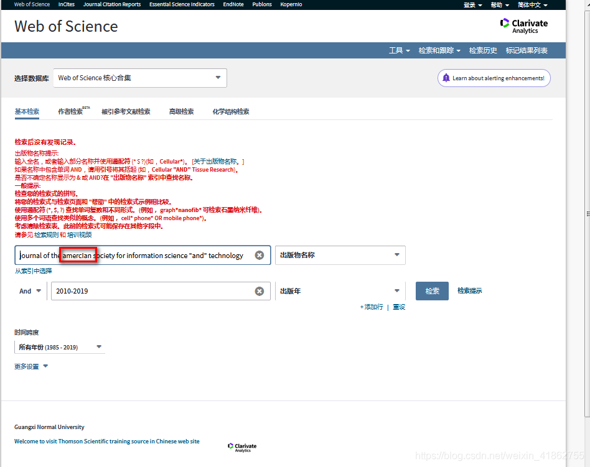Click the 重设 reset link
Image resolution: width=590 pixels, height=467 pixels.
coord(399,307)
